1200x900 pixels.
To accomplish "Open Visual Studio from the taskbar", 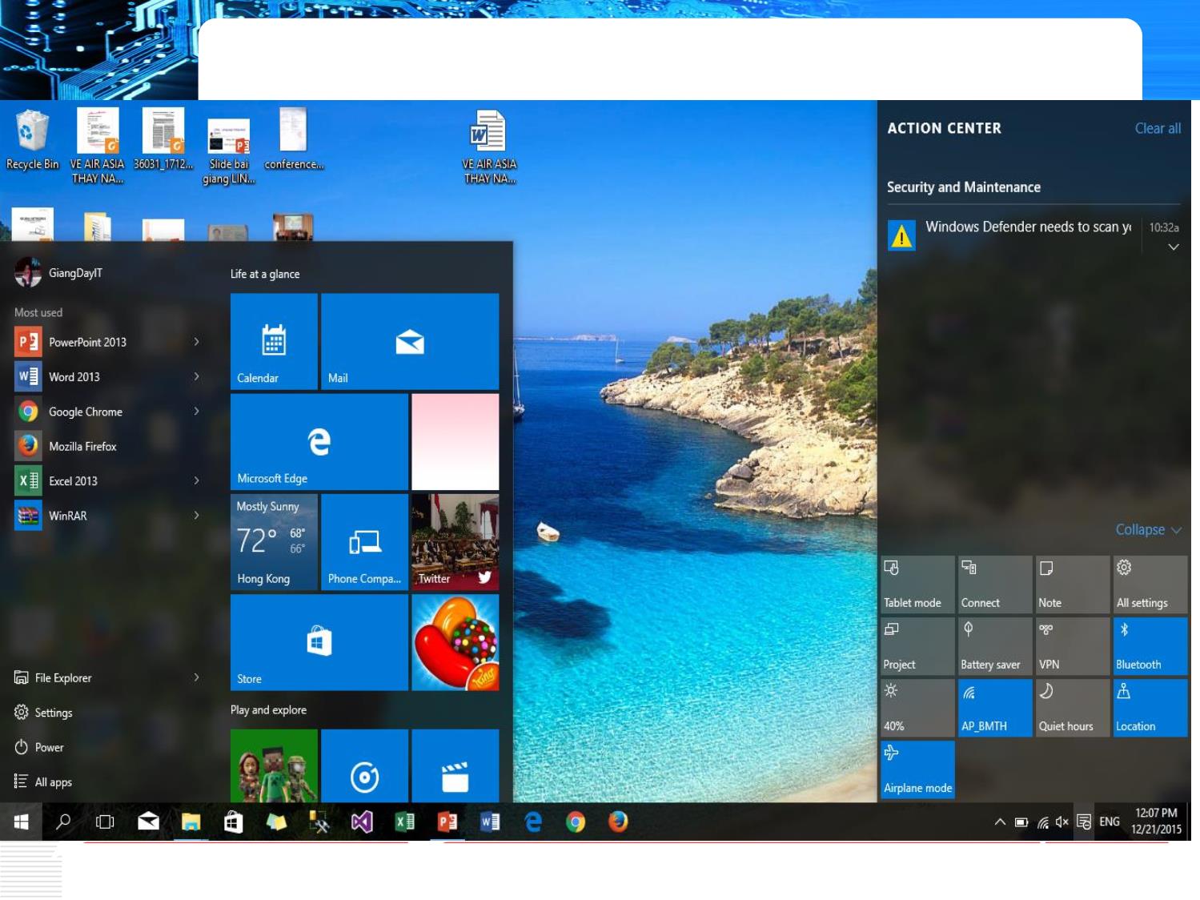I will 362,822.
